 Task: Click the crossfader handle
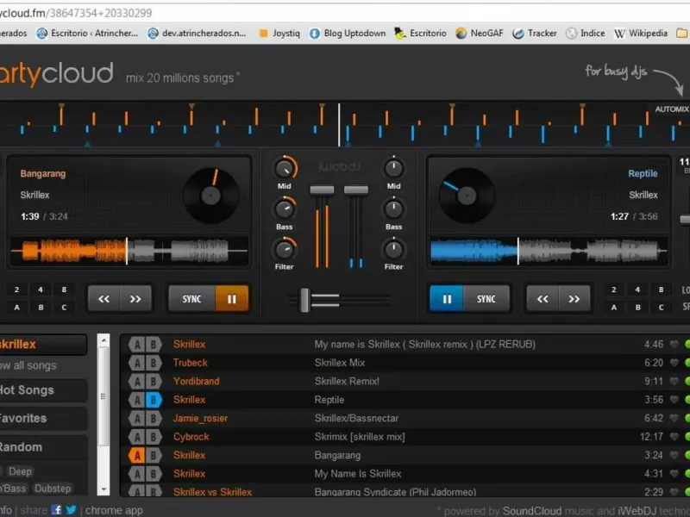click(304, 300)
